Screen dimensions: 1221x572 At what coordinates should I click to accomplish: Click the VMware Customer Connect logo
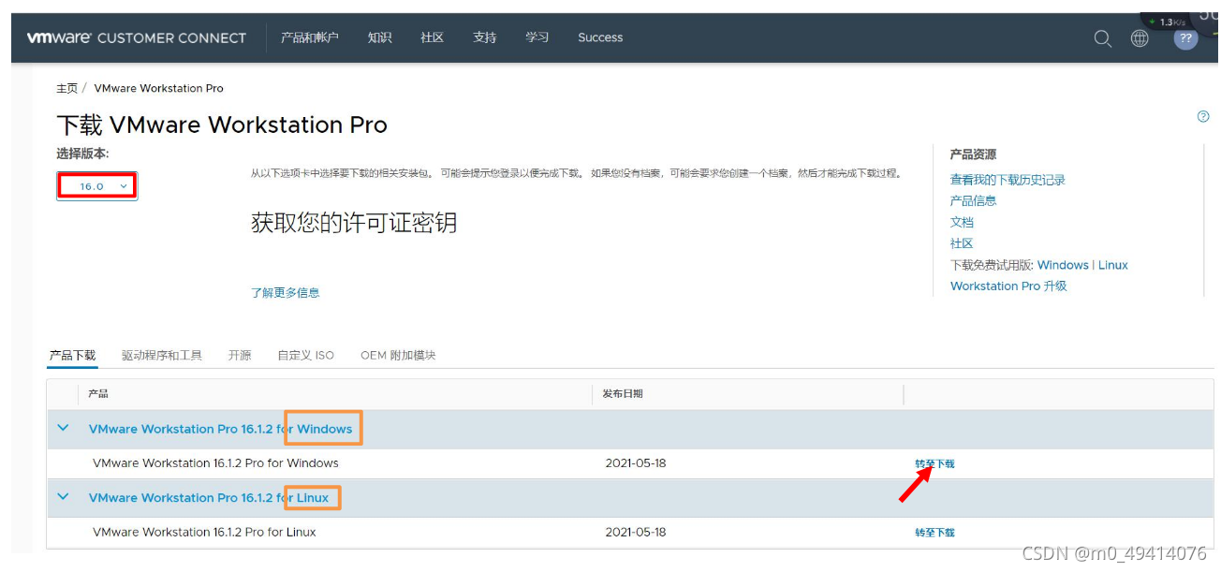point(136,37)
